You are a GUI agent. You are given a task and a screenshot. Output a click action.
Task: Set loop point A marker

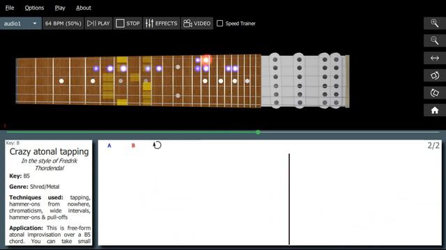click(x=109, y=145)
